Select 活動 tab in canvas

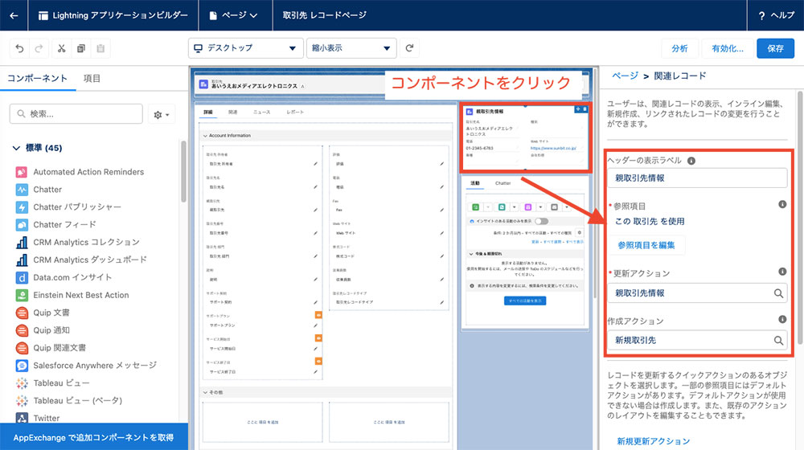(475, 183)
